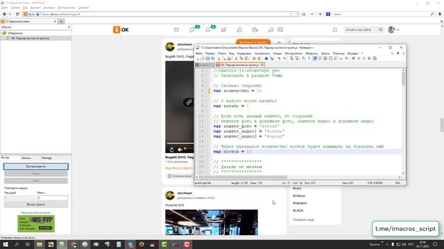
Task: Click the record macro red dot icon
Action: (353, 58)
